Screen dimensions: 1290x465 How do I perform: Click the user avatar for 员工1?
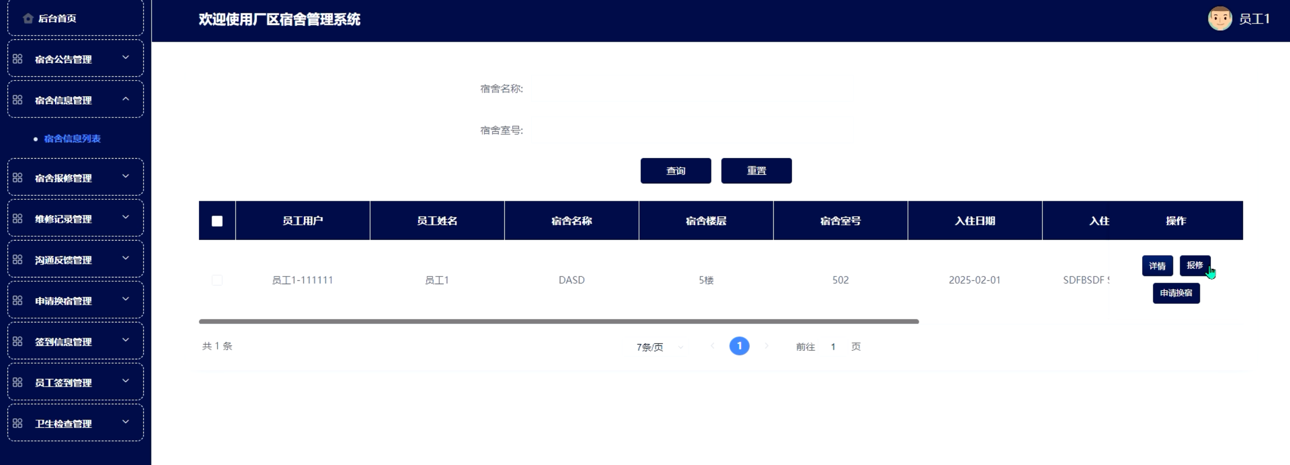1219,19
